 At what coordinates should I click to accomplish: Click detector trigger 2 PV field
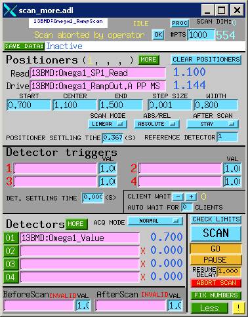coord(180,168)
